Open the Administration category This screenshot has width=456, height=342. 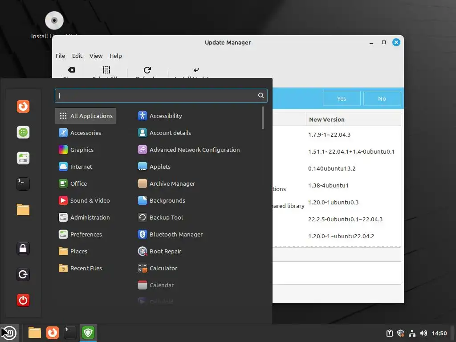point(85,217)
